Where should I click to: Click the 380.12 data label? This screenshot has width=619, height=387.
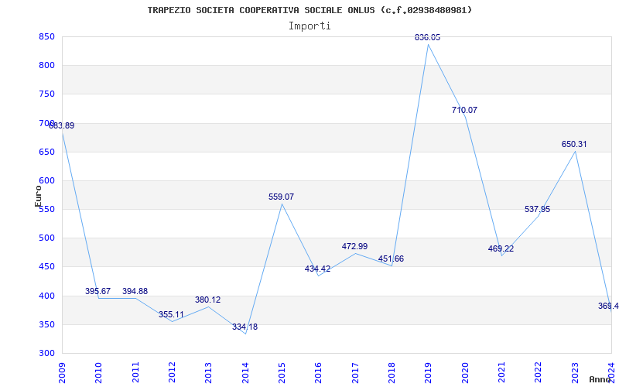(x=208, y=300)
